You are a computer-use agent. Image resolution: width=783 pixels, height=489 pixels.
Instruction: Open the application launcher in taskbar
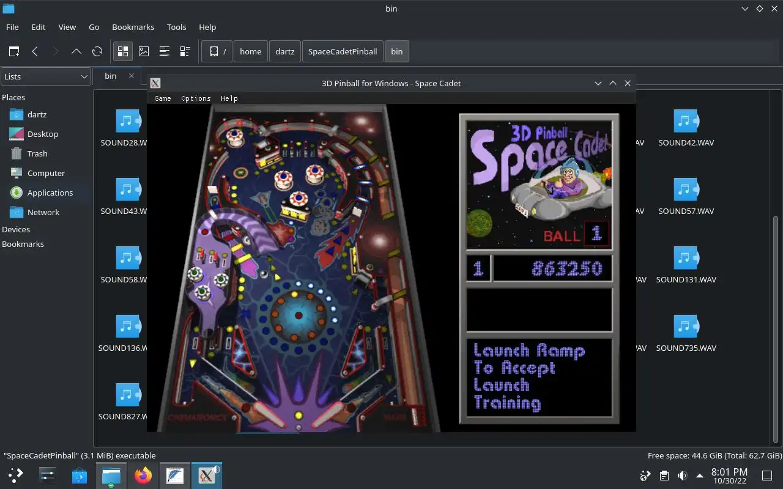(x=16, y=475)
